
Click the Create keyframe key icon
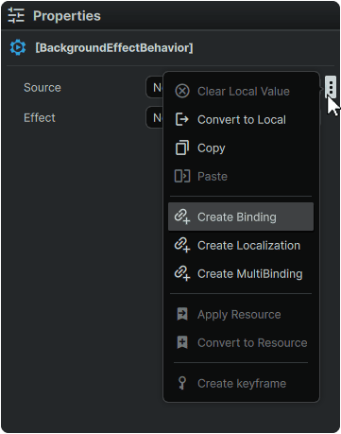pos(182,383)
